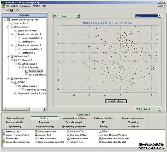
Task: Open the PLS_1_Axis_2 axis dropdown
Action: coord(159,109)
